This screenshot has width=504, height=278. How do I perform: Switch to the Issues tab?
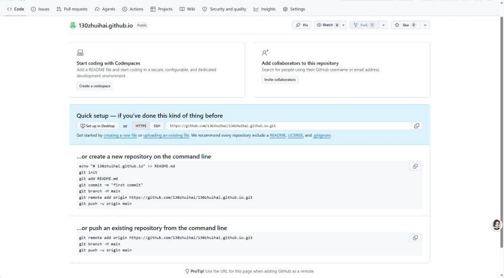click(x=40, y=9)
